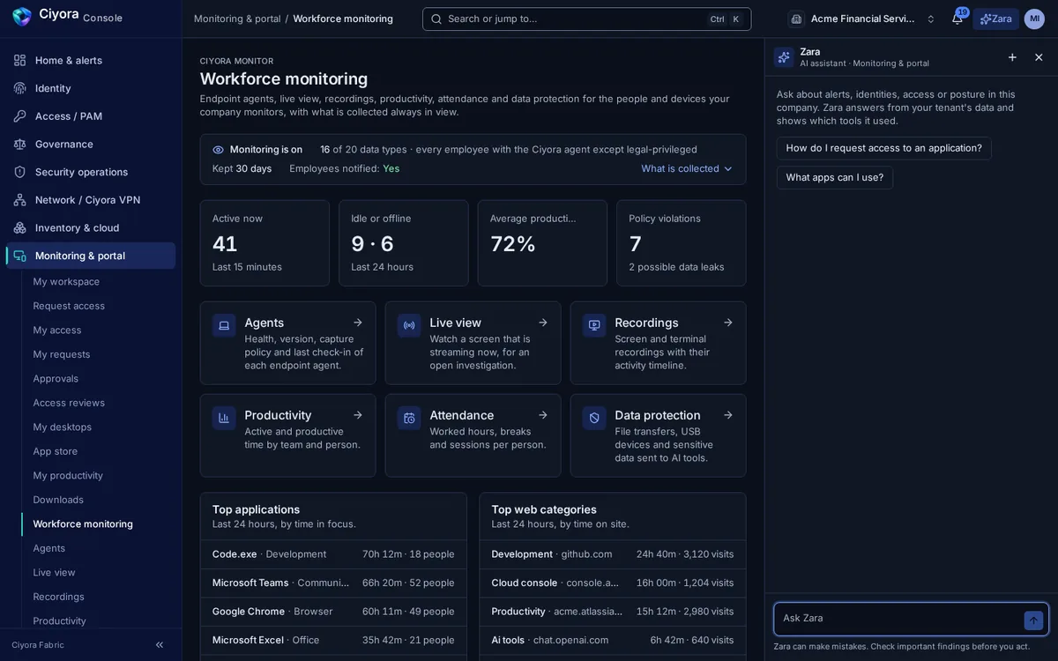Expand What is collected dropdown
This screenshot has height=661, width=1058.
pos(687,168)
